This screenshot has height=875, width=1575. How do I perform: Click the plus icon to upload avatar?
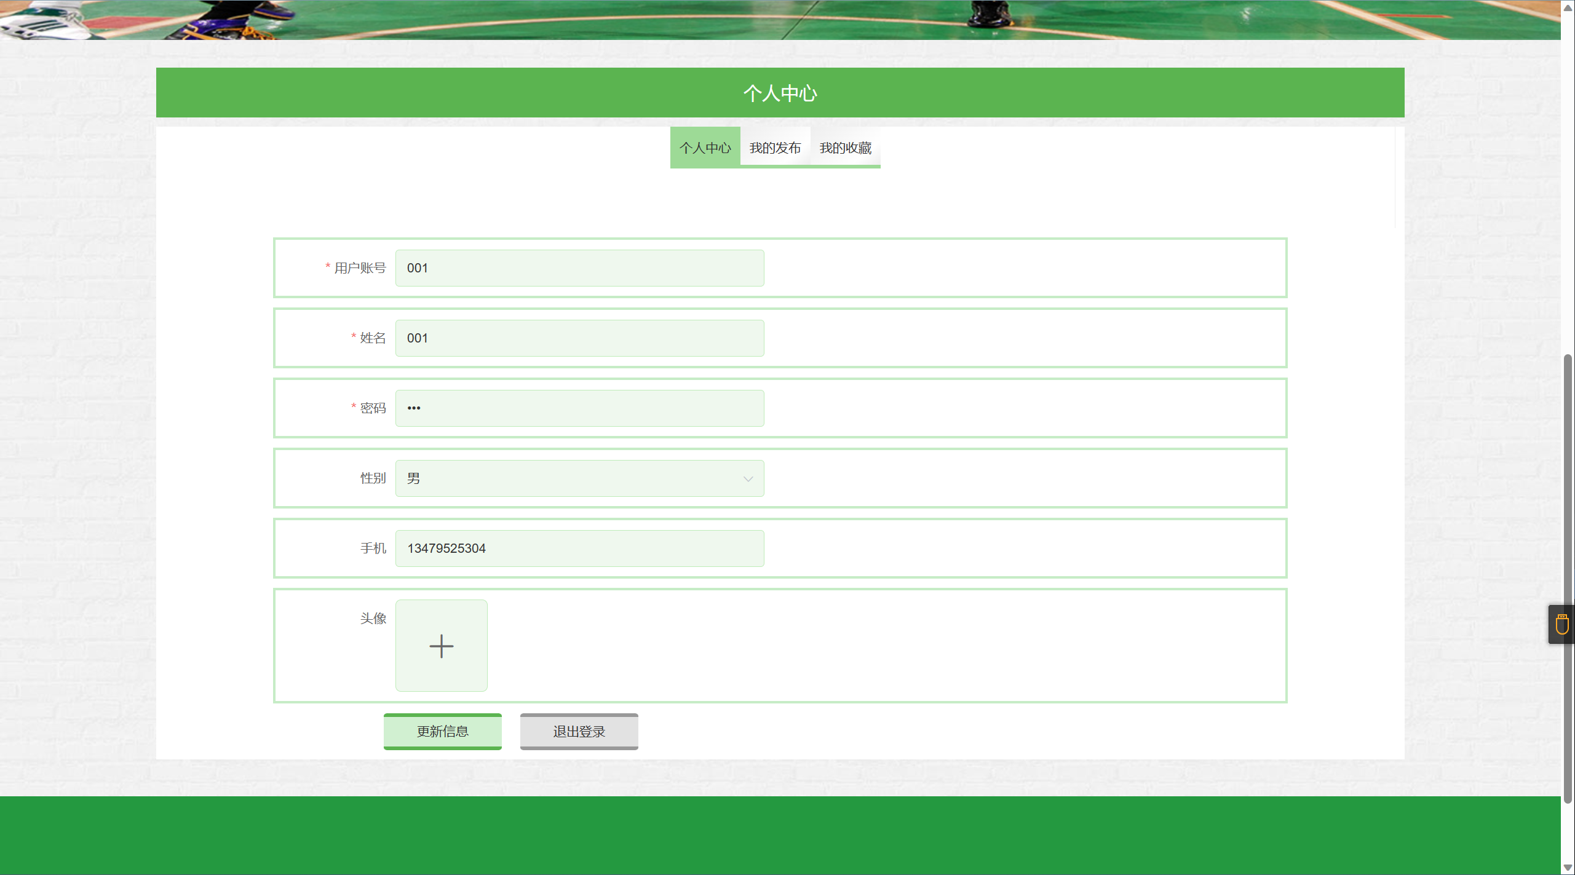click(x=441, y=646)
